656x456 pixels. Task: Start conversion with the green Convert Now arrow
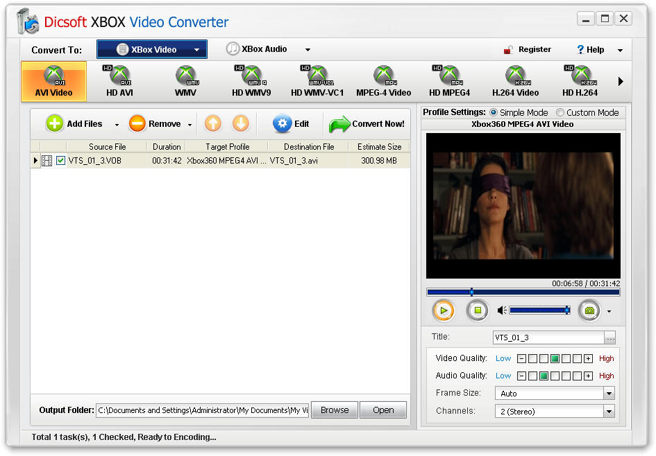click(339, 125)
